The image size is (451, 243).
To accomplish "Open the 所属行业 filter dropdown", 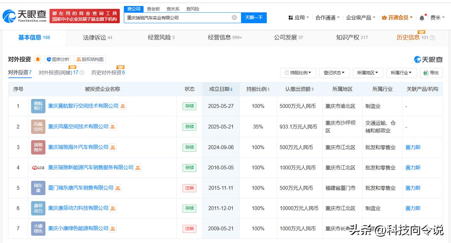I will click(401, 73).
